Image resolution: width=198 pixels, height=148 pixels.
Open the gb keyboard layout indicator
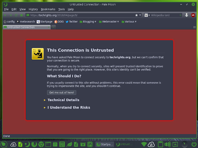click(x=175, y=144)
